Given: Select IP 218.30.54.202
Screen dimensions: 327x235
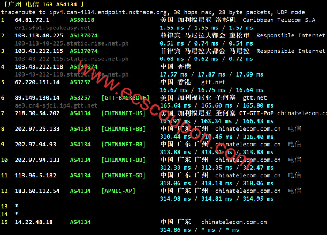Looking at the screenshot, I should [37, 113].
